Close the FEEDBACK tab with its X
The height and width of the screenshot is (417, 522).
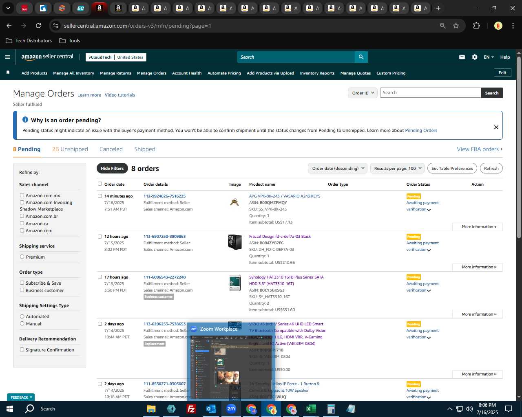31,397
